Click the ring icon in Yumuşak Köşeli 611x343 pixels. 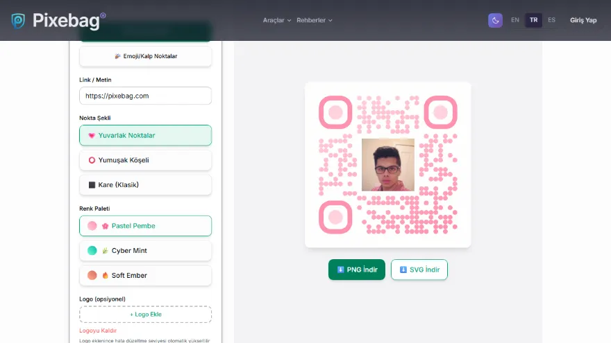(x=92, y=160)
